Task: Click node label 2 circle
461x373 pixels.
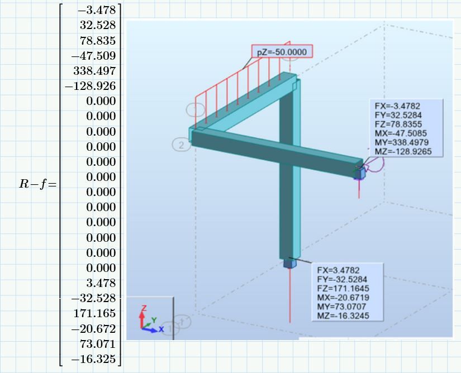Action: click(182, 145)
